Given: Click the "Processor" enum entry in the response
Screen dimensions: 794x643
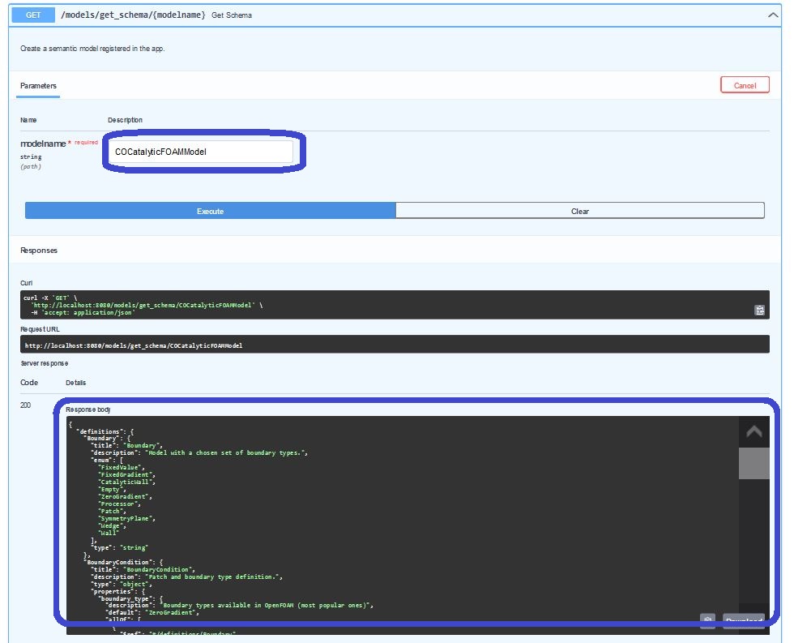Looking at the screenshot, I should pyautogui.click(x=118, y=504).
